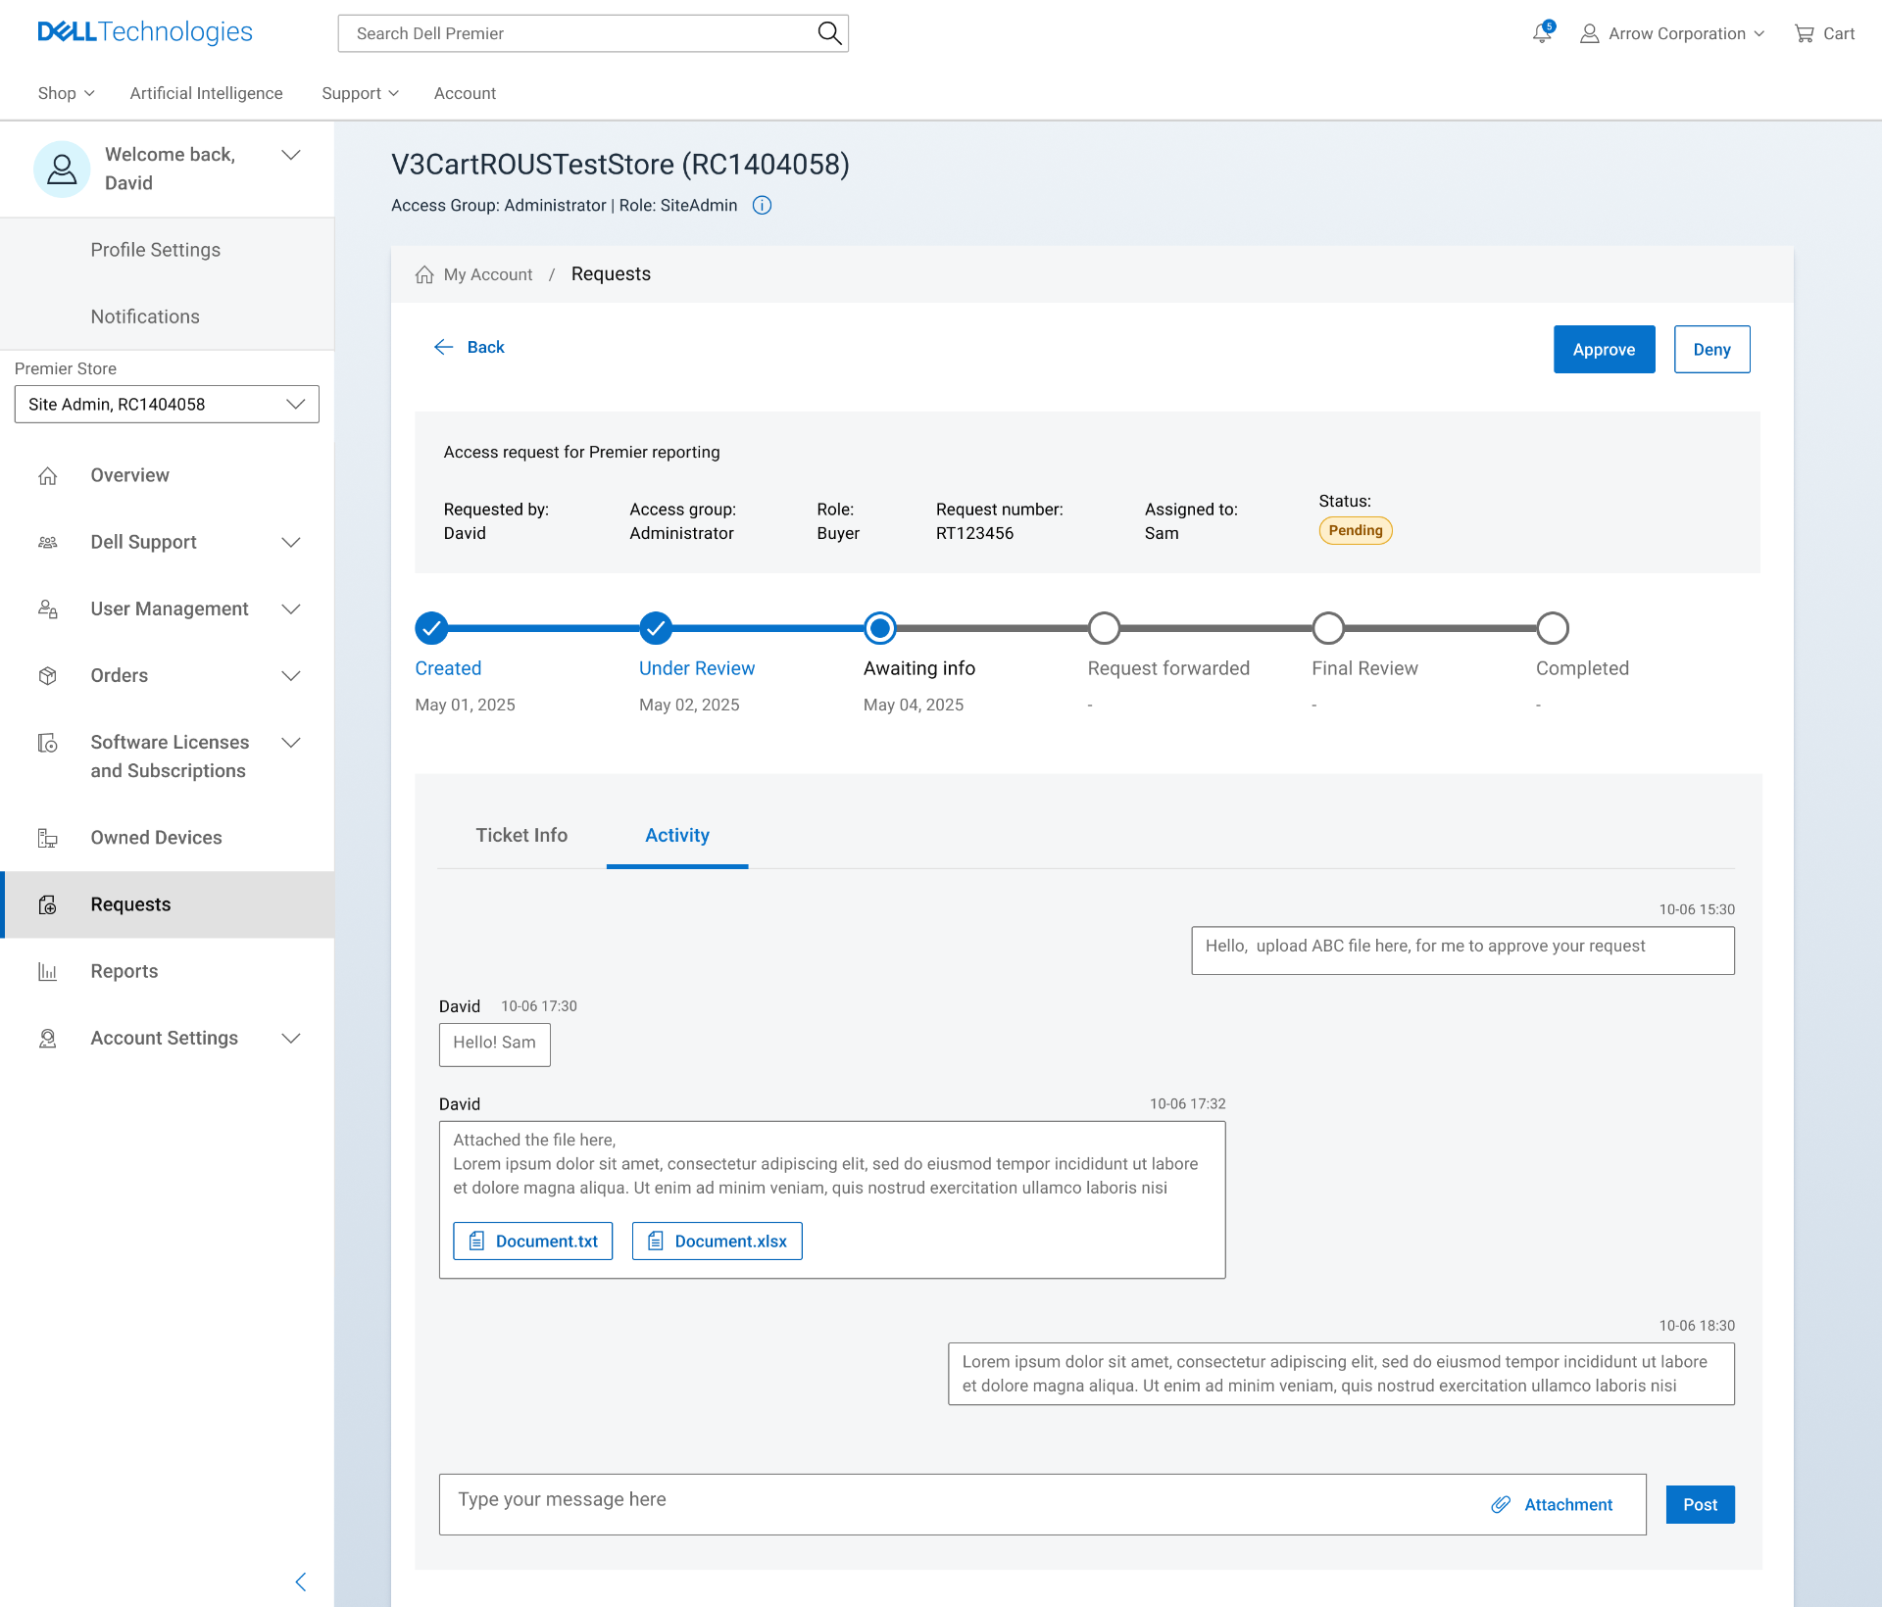Click the Under Review step marker
The height and width of the screenshot is (1607, 1882).
click(656, 628)
